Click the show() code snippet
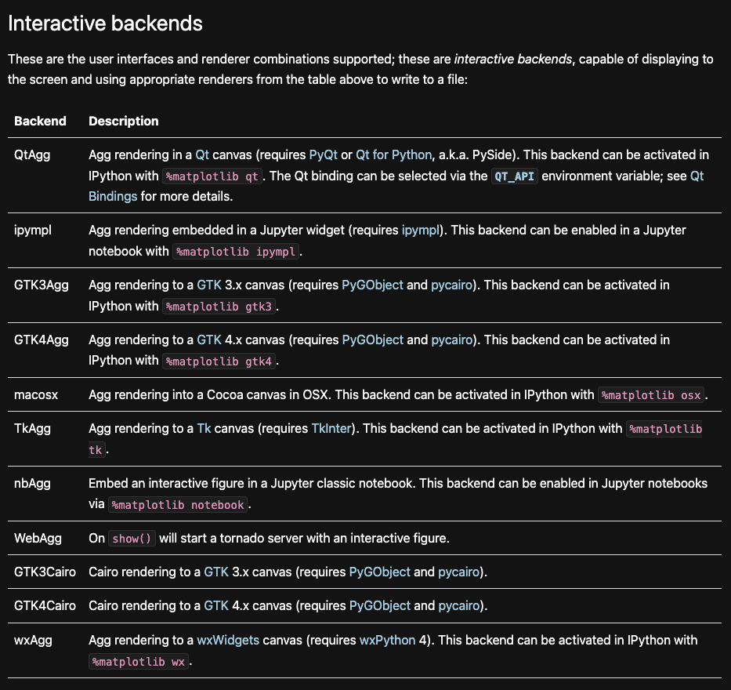The width and height of the screenshot is (731, 690). tap(132, 539)
